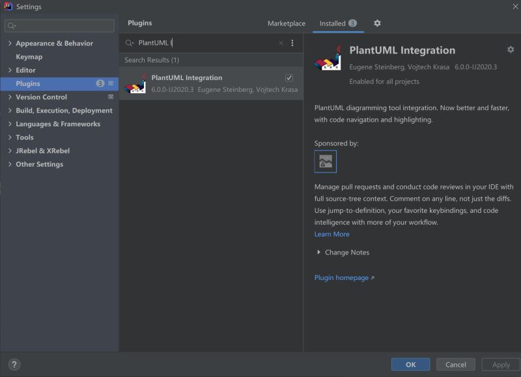Expand the Editor settings node
Viewport: 521px width, 377px height.
click(x=10, y=70)
